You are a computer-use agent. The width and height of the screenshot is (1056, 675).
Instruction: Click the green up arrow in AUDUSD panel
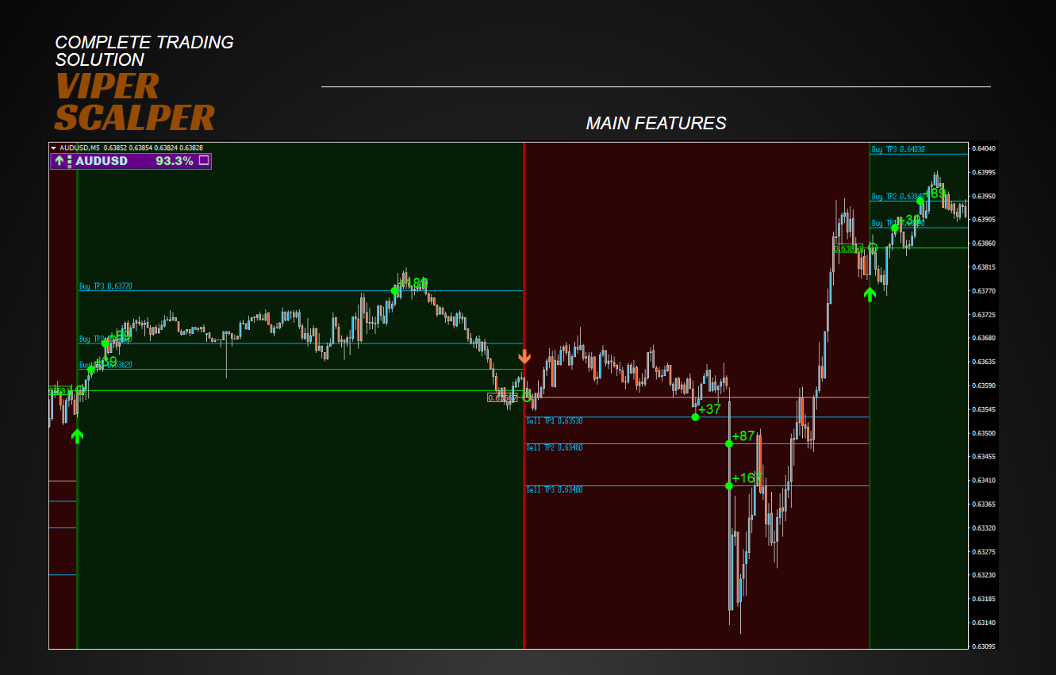coord(59,161)
